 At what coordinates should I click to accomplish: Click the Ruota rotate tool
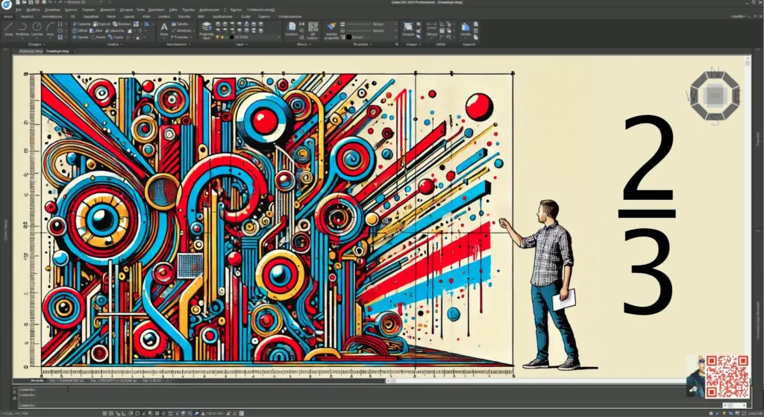pos(98,37)
